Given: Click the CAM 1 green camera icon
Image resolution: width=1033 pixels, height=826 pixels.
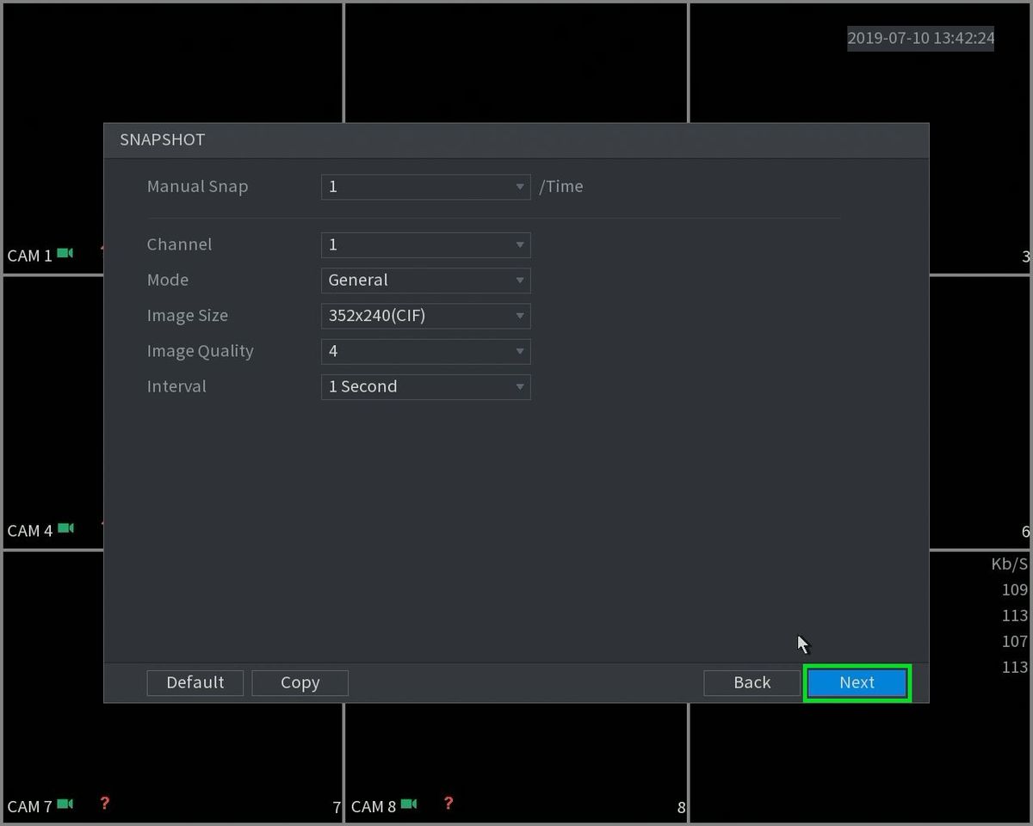Looking at the screenshot, I should pos(65,254).
